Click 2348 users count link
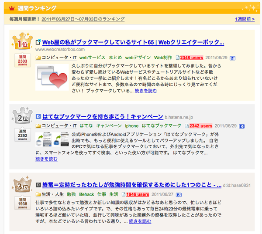The image size is (262, 234). pyautogui.click(x=192, y=58)
